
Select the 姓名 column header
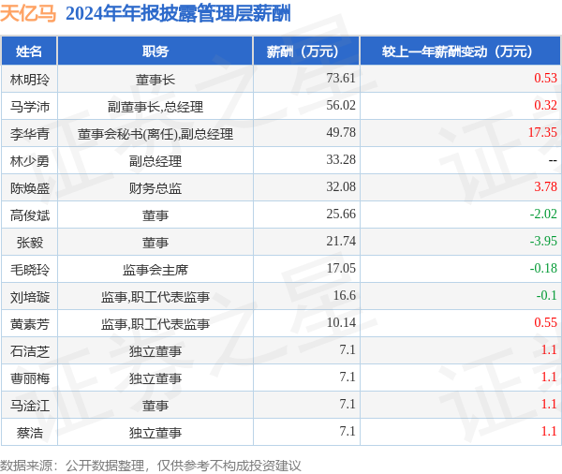29,52
